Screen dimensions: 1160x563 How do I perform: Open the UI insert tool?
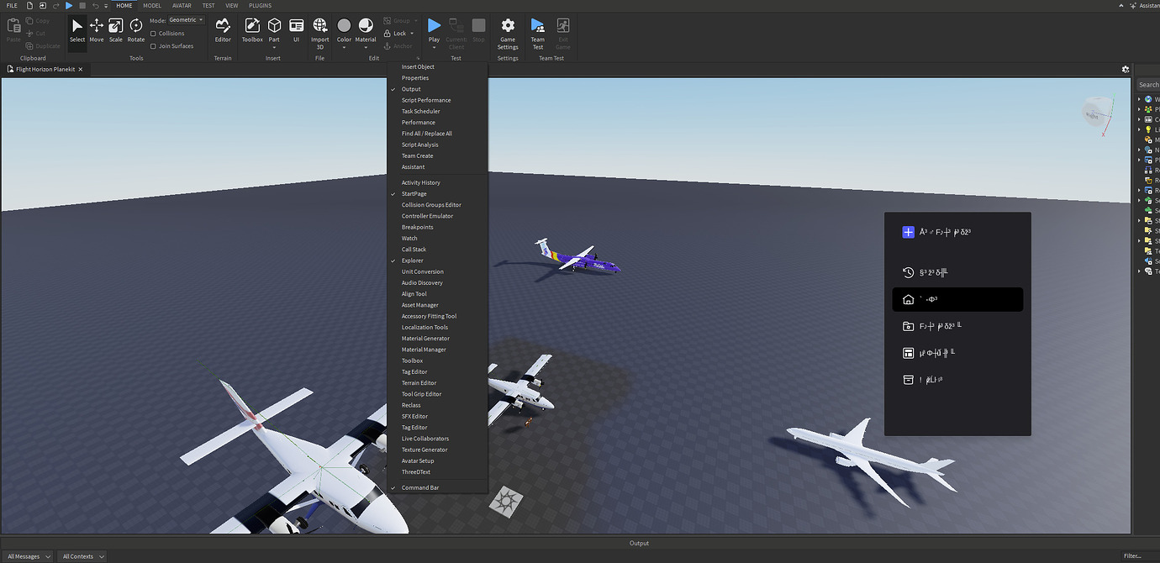pyautogui.click(x=296, y=30)
